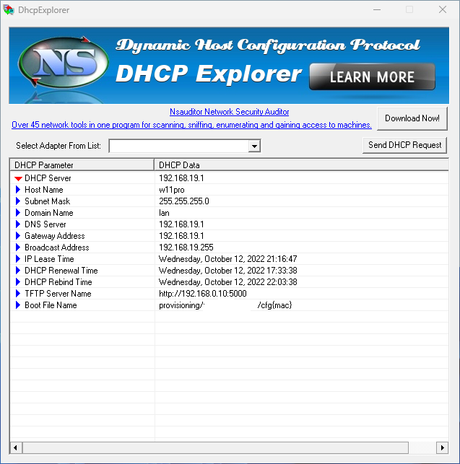The height and width of the screenshot is (464, 460).
Task: Open the Nsauditor Network Security Auditor link
Action: 229,112
